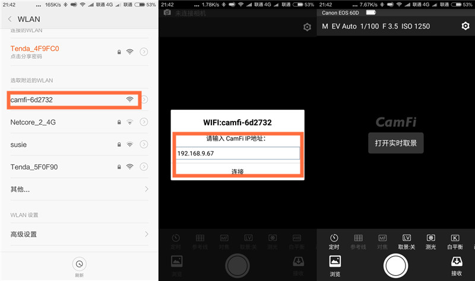Screen dimensions: 475x281
Task: Change the ISO 1250 setting
Action: click(416, 26)
